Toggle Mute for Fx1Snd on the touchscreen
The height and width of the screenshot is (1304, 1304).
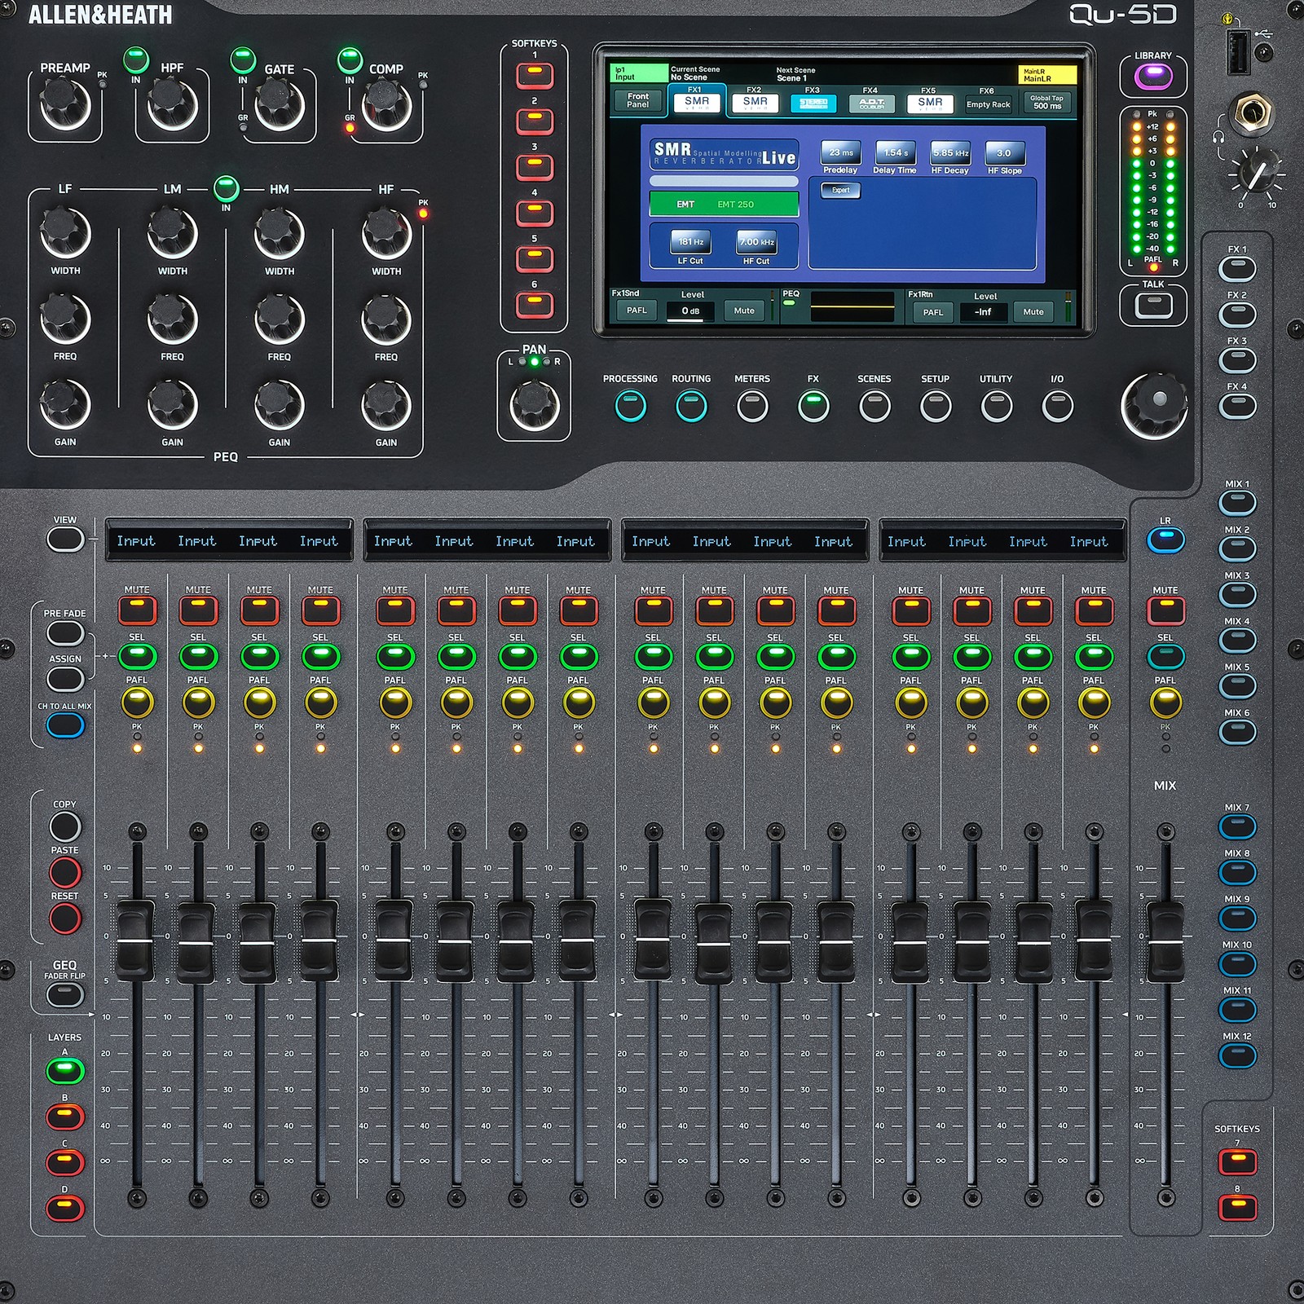744,311
